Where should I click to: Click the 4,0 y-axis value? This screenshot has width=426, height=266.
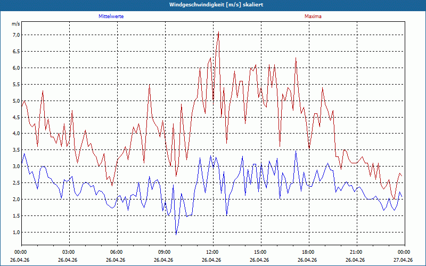coord(17,134)
